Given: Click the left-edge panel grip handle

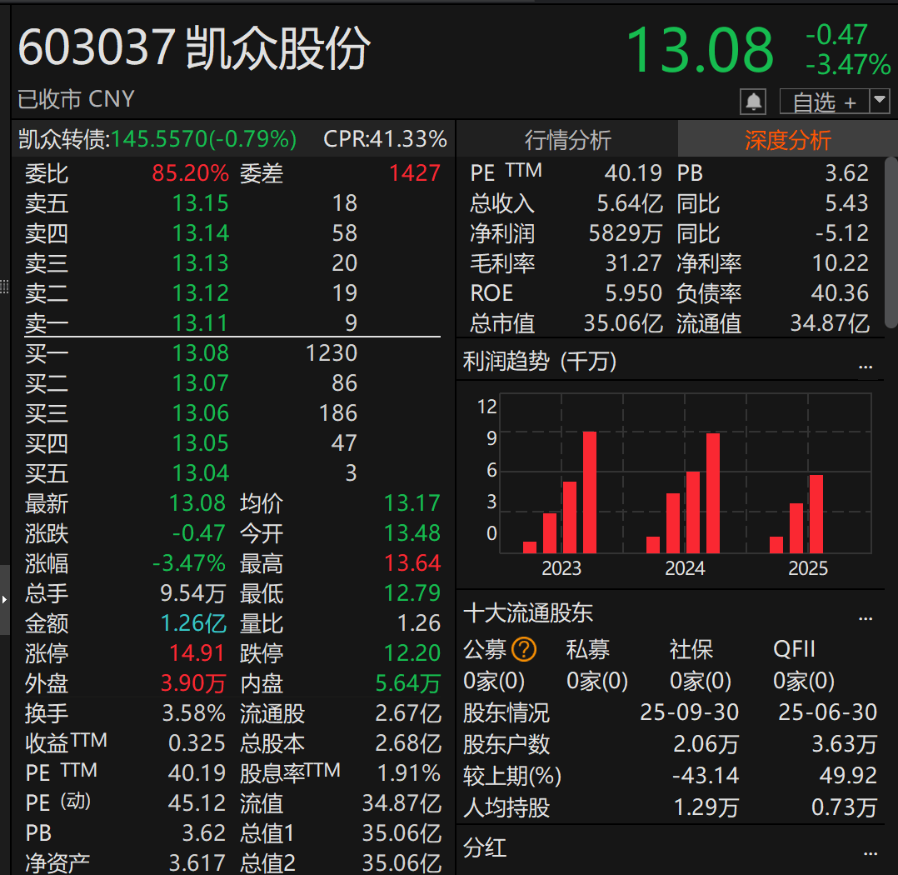Looking at the screenshot, I should [x=4, y=287].
